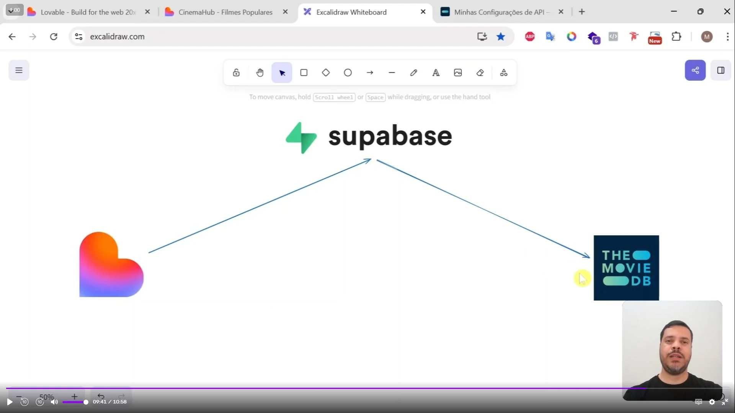
Task: Select the Hand panning tool
Action: (260, 73)
